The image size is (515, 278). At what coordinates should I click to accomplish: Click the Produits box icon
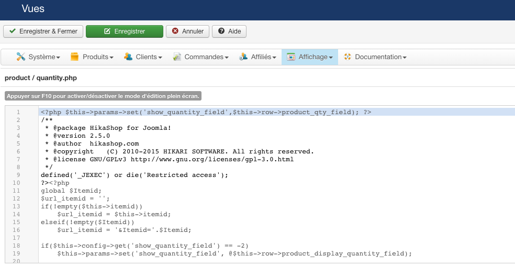[x=75, y=57]
